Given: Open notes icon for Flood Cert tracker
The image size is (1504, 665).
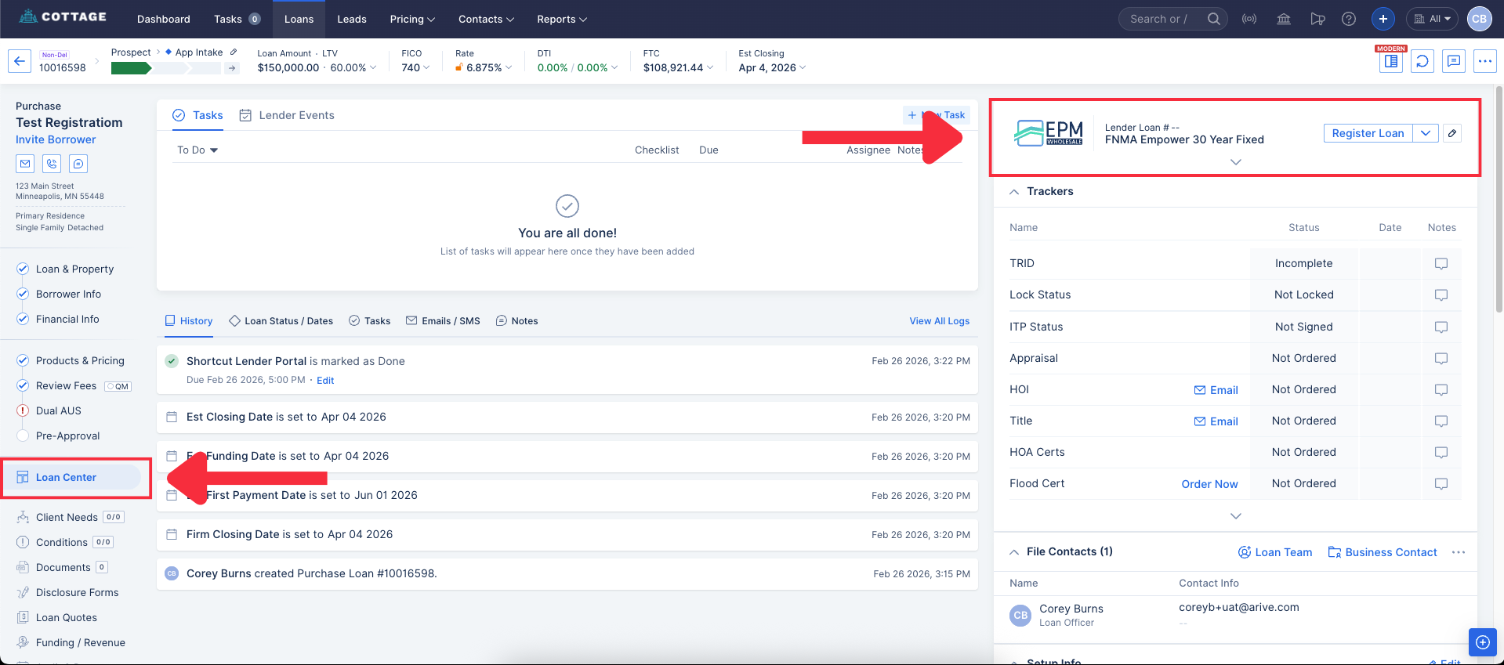Looking at the screenshot, I should pos(1441,483).
